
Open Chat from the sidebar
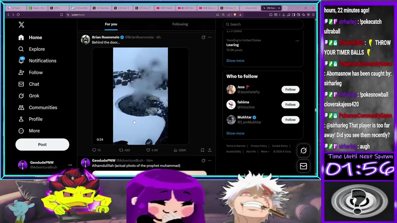click(29, 84)
